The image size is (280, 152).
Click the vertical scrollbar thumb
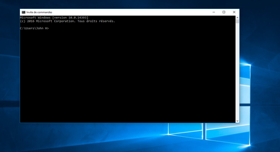(238, 21)
